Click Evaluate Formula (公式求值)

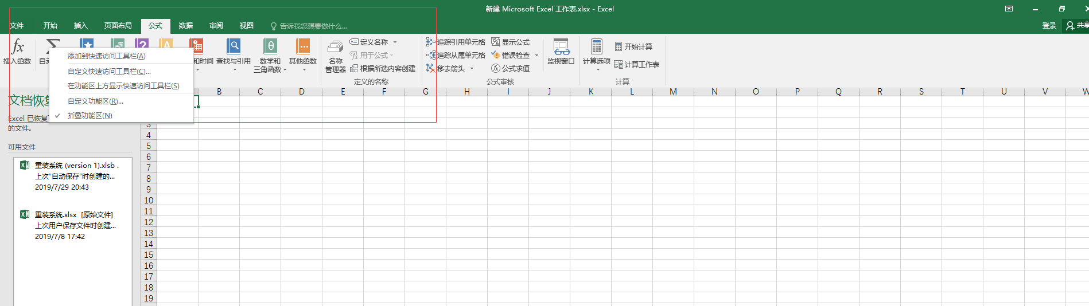tap(511, 68)
